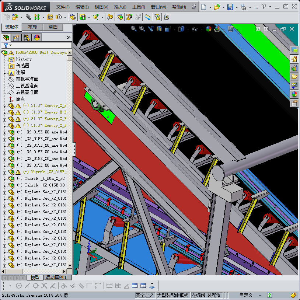Open the 工具(T) menu
This screenshot has height=300, width=300.
point(139,7)
